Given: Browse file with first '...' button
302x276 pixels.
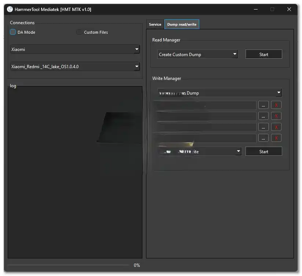Looking at the screenshot, I should (x=263, y=105).
